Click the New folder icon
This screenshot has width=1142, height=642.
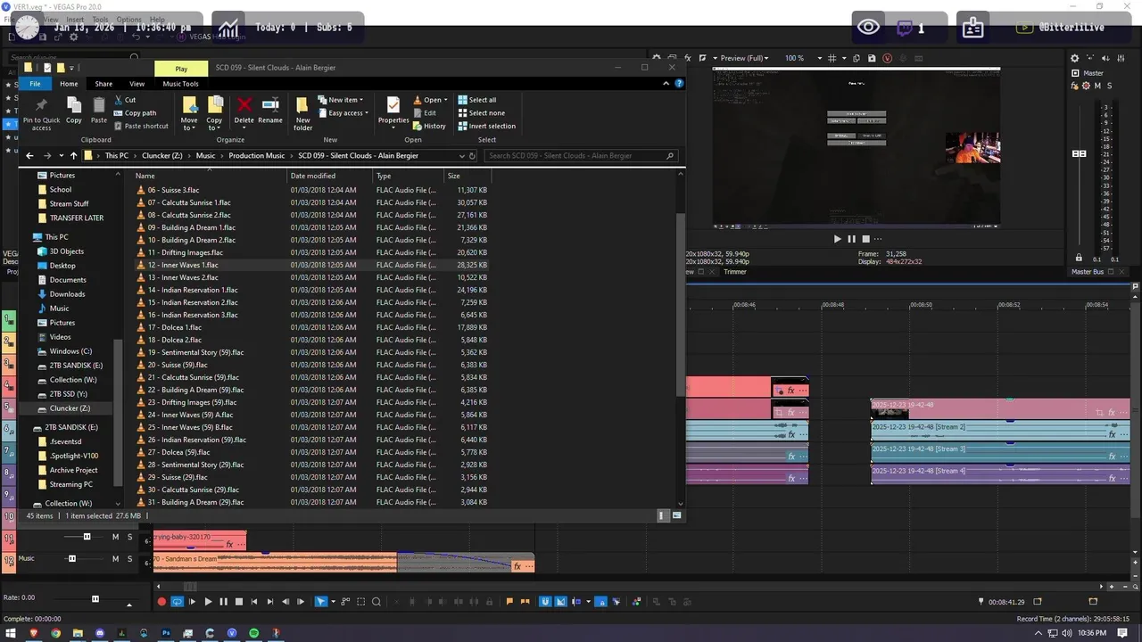(303, 105)
